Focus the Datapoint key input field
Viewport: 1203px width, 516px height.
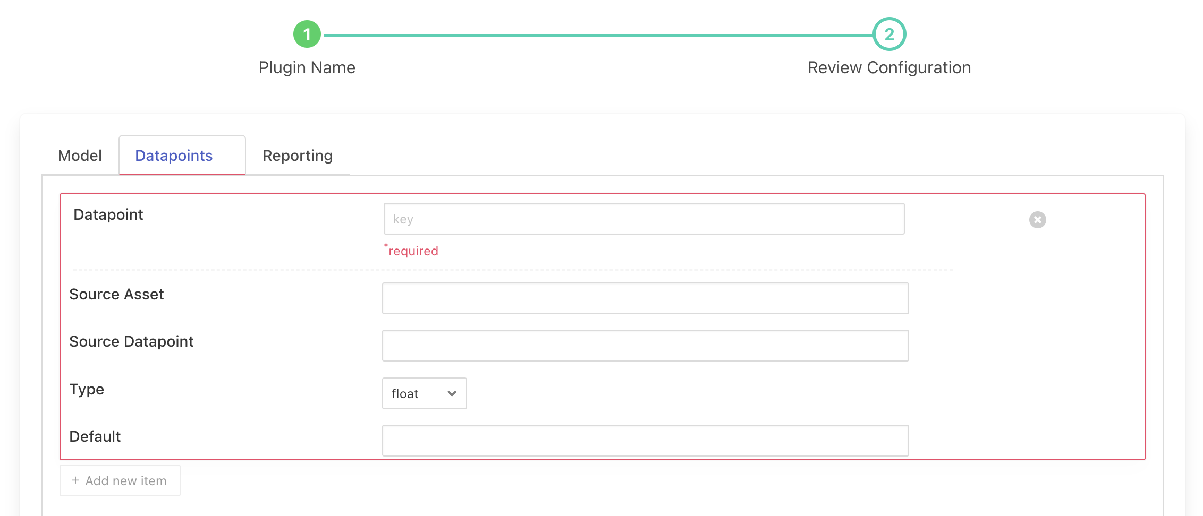(643, 219)
